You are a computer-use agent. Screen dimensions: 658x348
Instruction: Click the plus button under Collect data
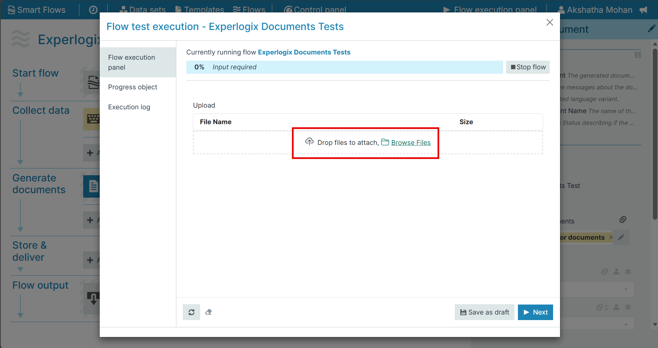click(91, 153)
